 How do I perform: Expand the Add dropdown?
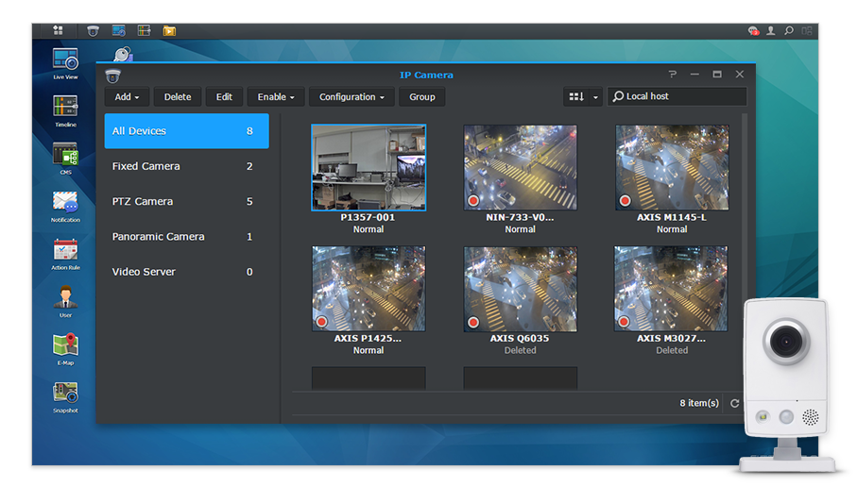click(127, 97)
